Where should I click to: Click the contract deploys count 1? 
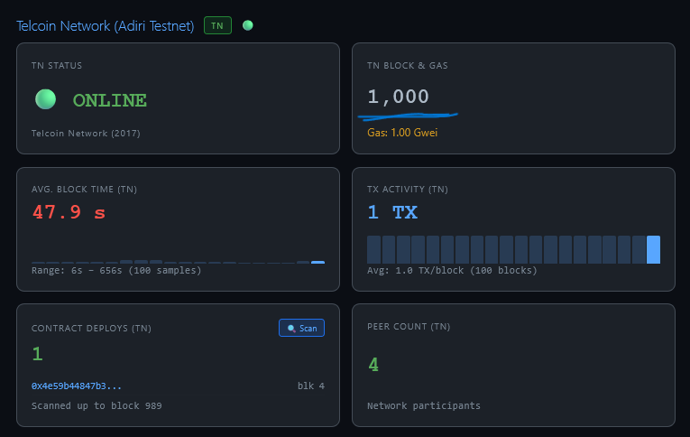point(37,354)
